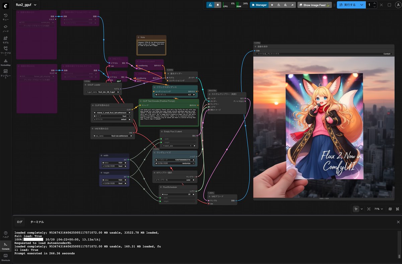This screenshot has height=264, width=402.
Task: Open gguf_name combo flux2_dev_Q8_0.gguf
Action: (103, 92)
